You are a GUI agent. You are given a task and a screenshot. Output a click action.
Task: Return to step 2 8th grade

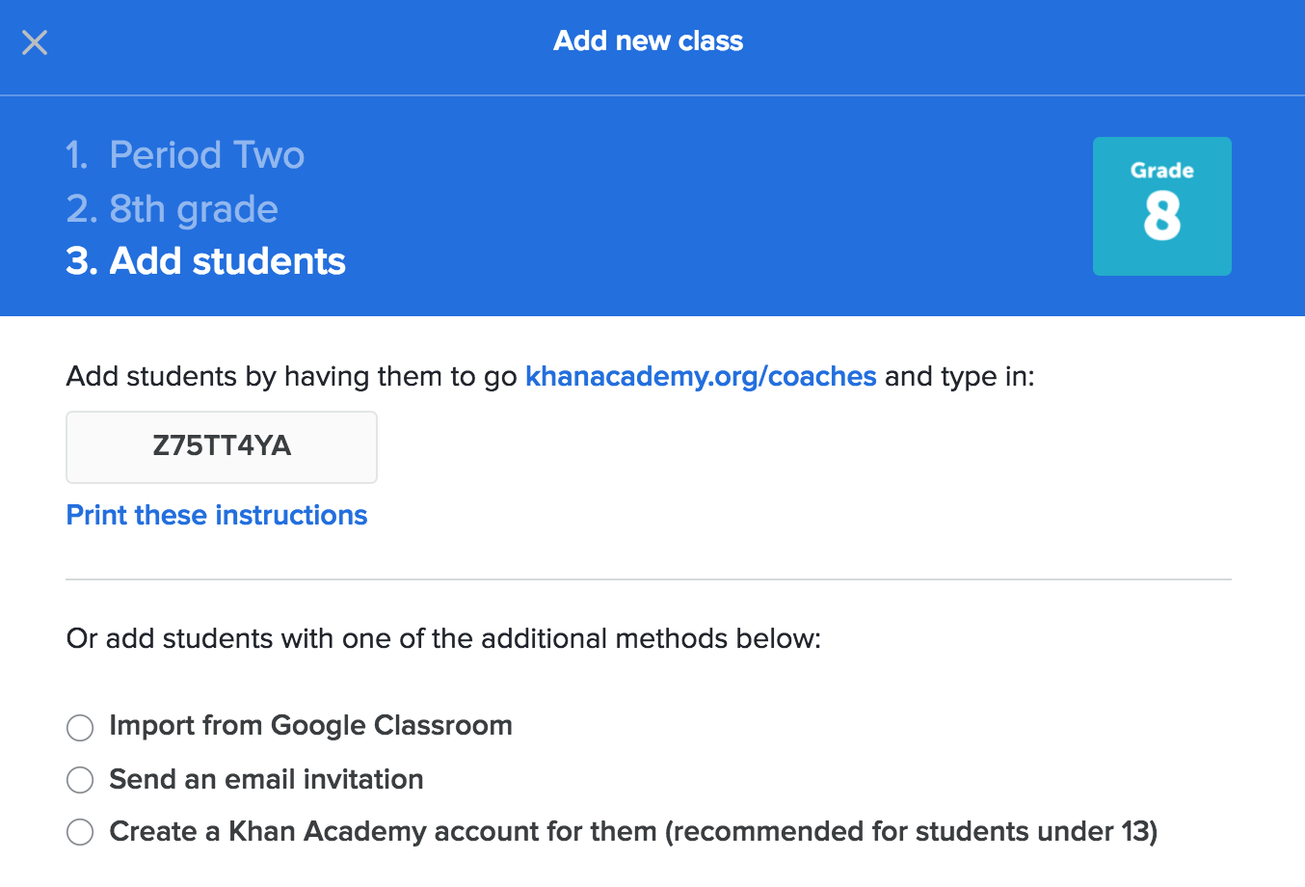pyautogui.click(x=173, y=209)
